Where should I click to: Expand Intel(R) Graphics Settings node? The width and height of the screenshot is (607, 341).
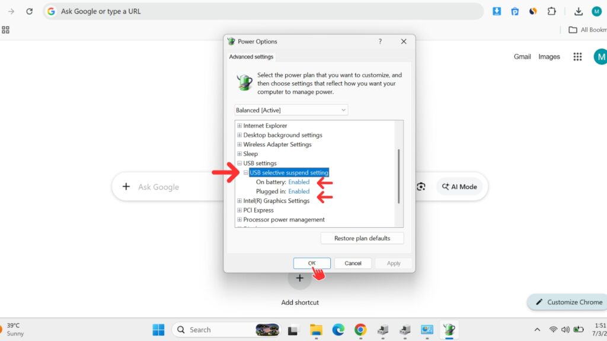click(239, 201)
